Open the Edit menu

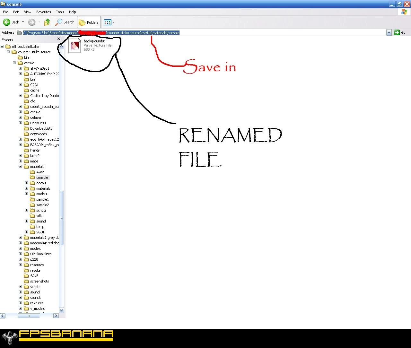click(16, 12)
